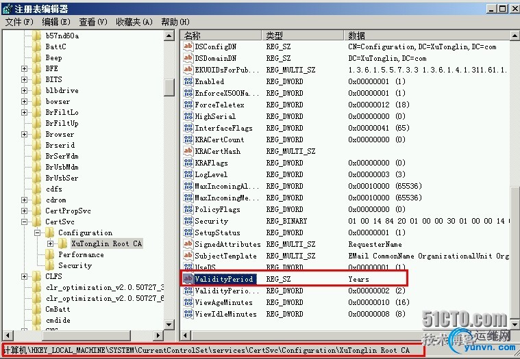Expand the XuTonglin Root CA node

[50, 244]
